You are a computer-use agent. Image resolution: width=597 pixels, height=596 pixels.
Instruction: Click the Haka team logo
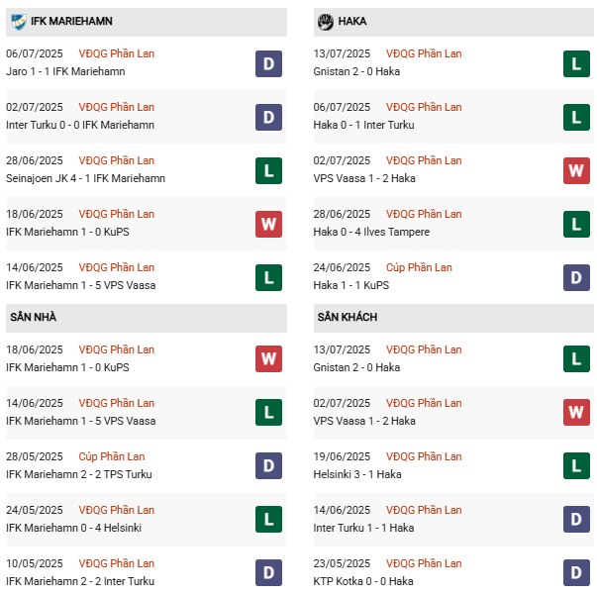coord(326,22)
